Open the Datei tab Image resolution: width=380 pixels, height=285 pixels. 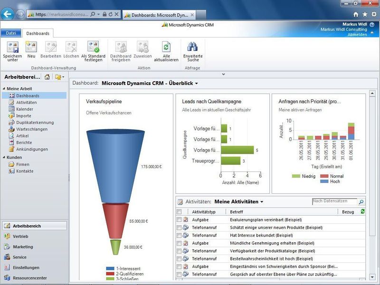click(11, 33)
